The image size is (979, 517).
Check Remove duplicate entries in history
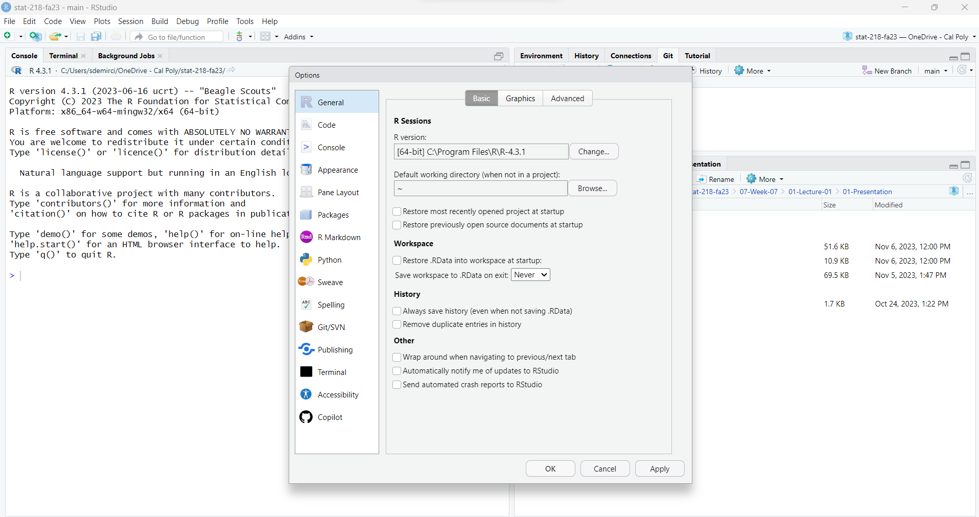[397, 324]
